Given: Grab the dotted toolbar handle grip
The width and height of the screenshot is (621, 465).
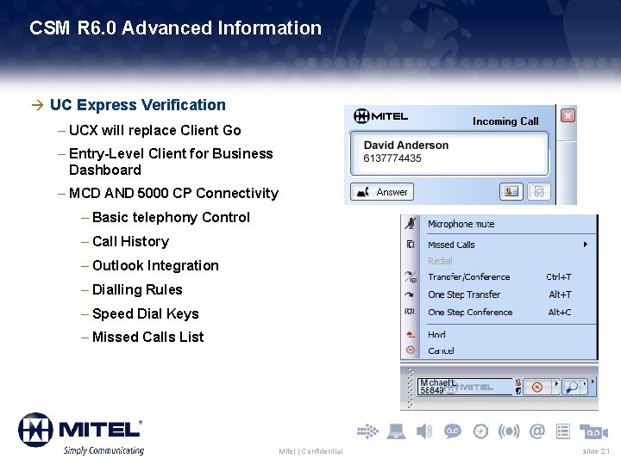Looking at the screenshot, I should 411,387.
